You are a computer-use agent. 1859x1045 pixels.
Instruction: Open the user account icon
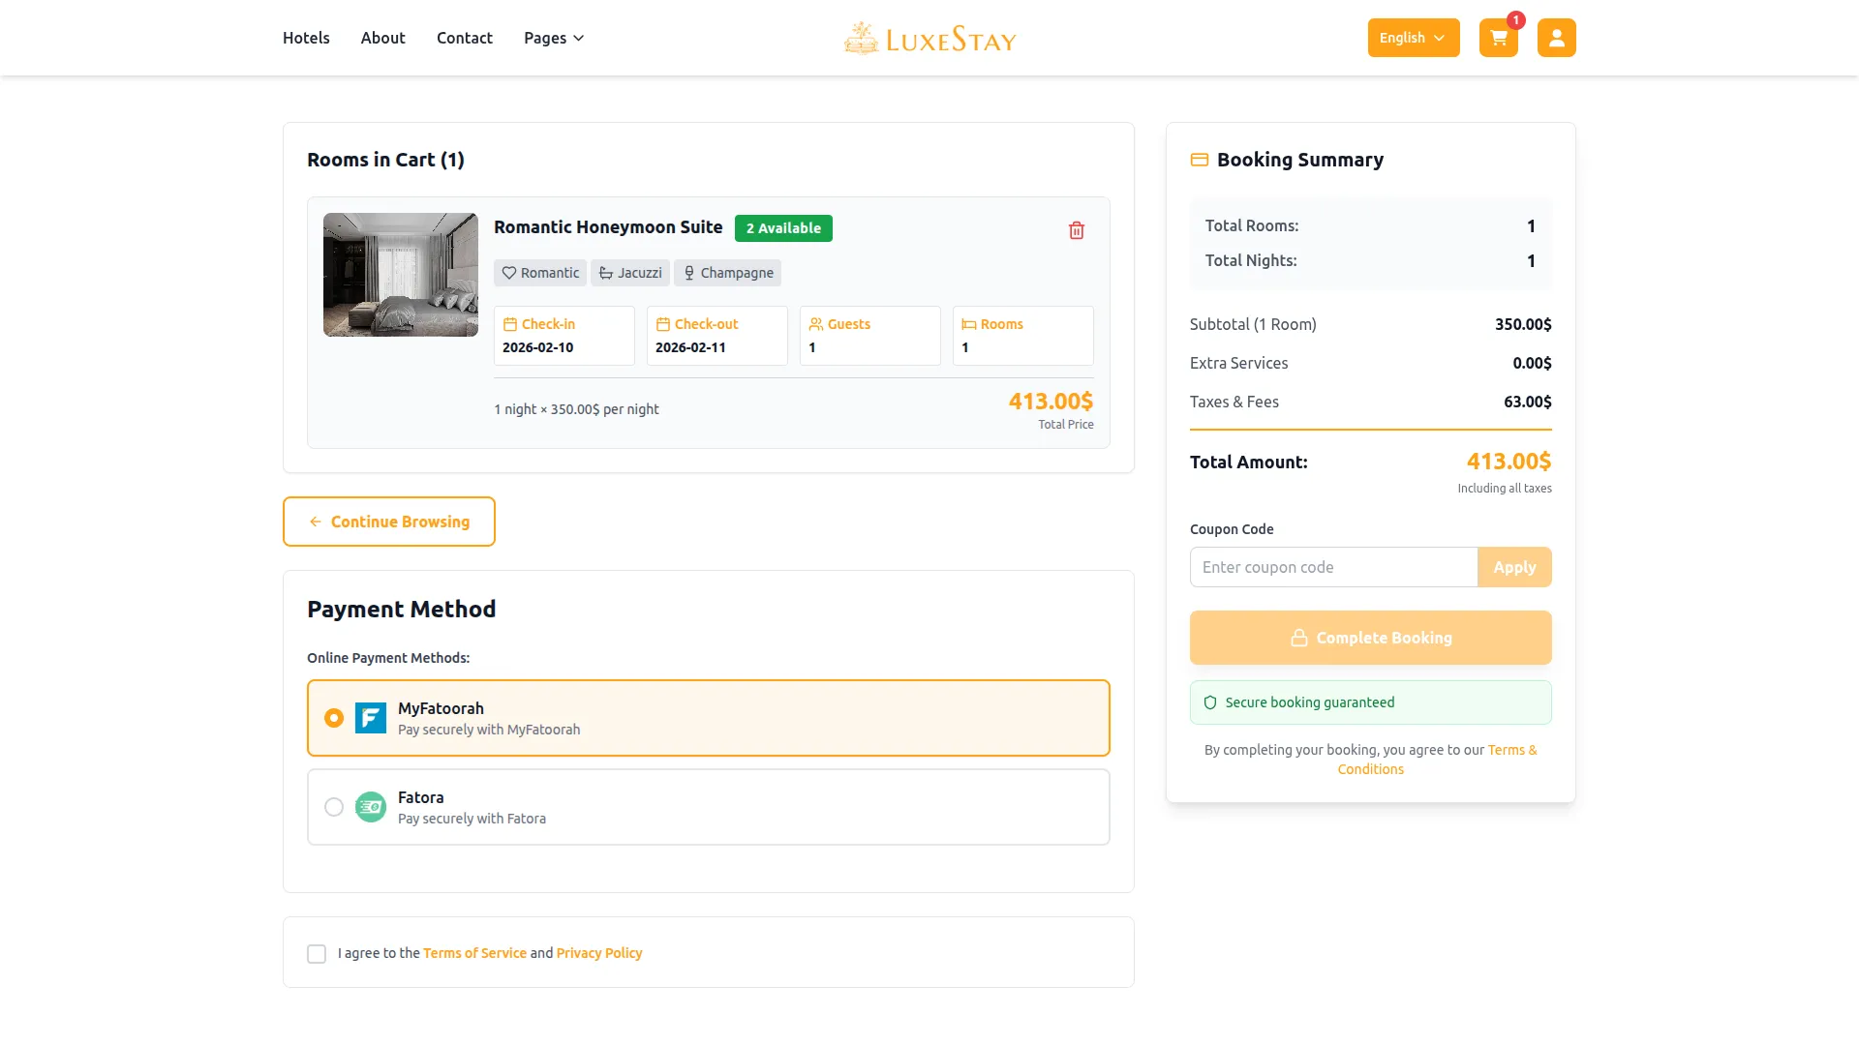click(x=1556, y=38)
